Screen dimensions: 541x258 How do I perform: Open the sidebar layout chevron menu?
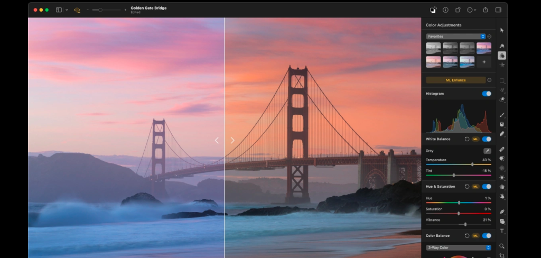coord(67,10)
